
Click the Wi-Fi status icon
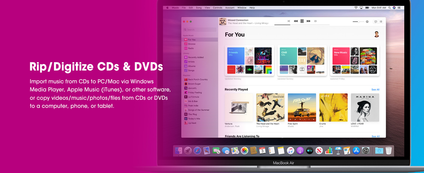click(356, 8)
